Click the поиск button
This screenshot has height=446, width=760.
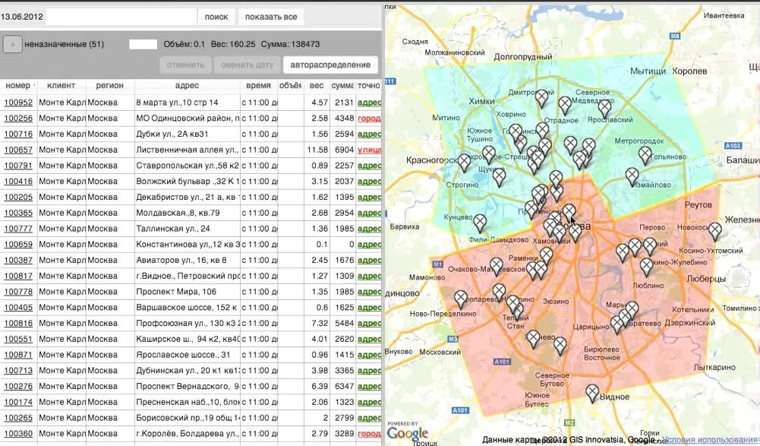coord(216,17)
